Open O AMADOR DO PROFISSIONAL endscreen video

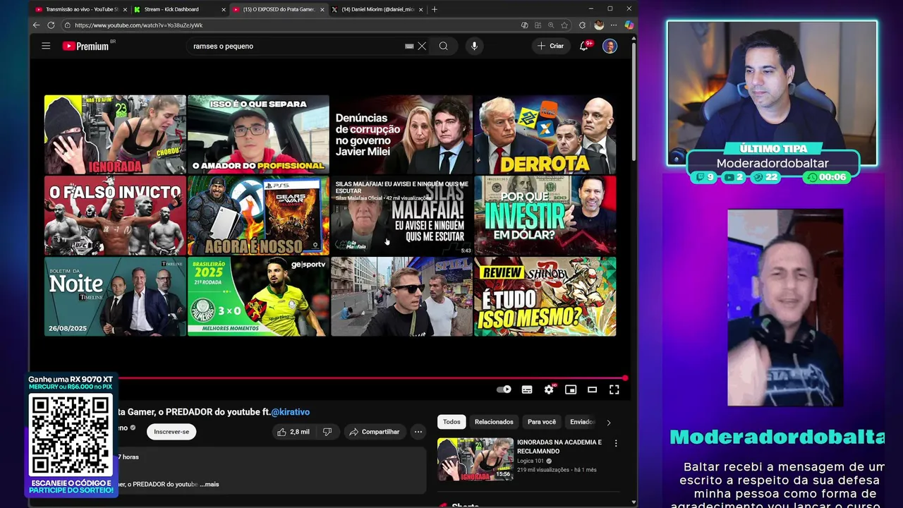click(258, 135)
